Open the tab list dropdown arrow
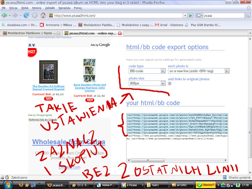The height and width of the screenshot is (189, 252). pyautogui.click(x=250, y=33)
